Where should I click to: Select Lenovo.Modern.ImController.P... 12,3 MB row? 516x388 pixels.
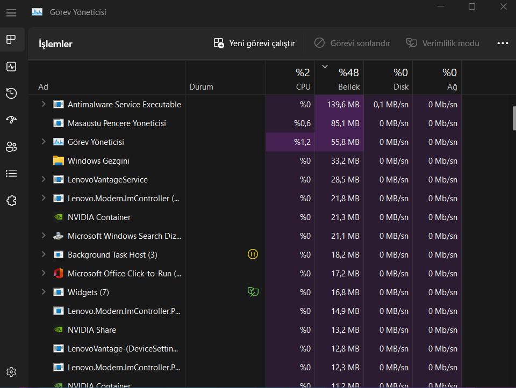245,367
